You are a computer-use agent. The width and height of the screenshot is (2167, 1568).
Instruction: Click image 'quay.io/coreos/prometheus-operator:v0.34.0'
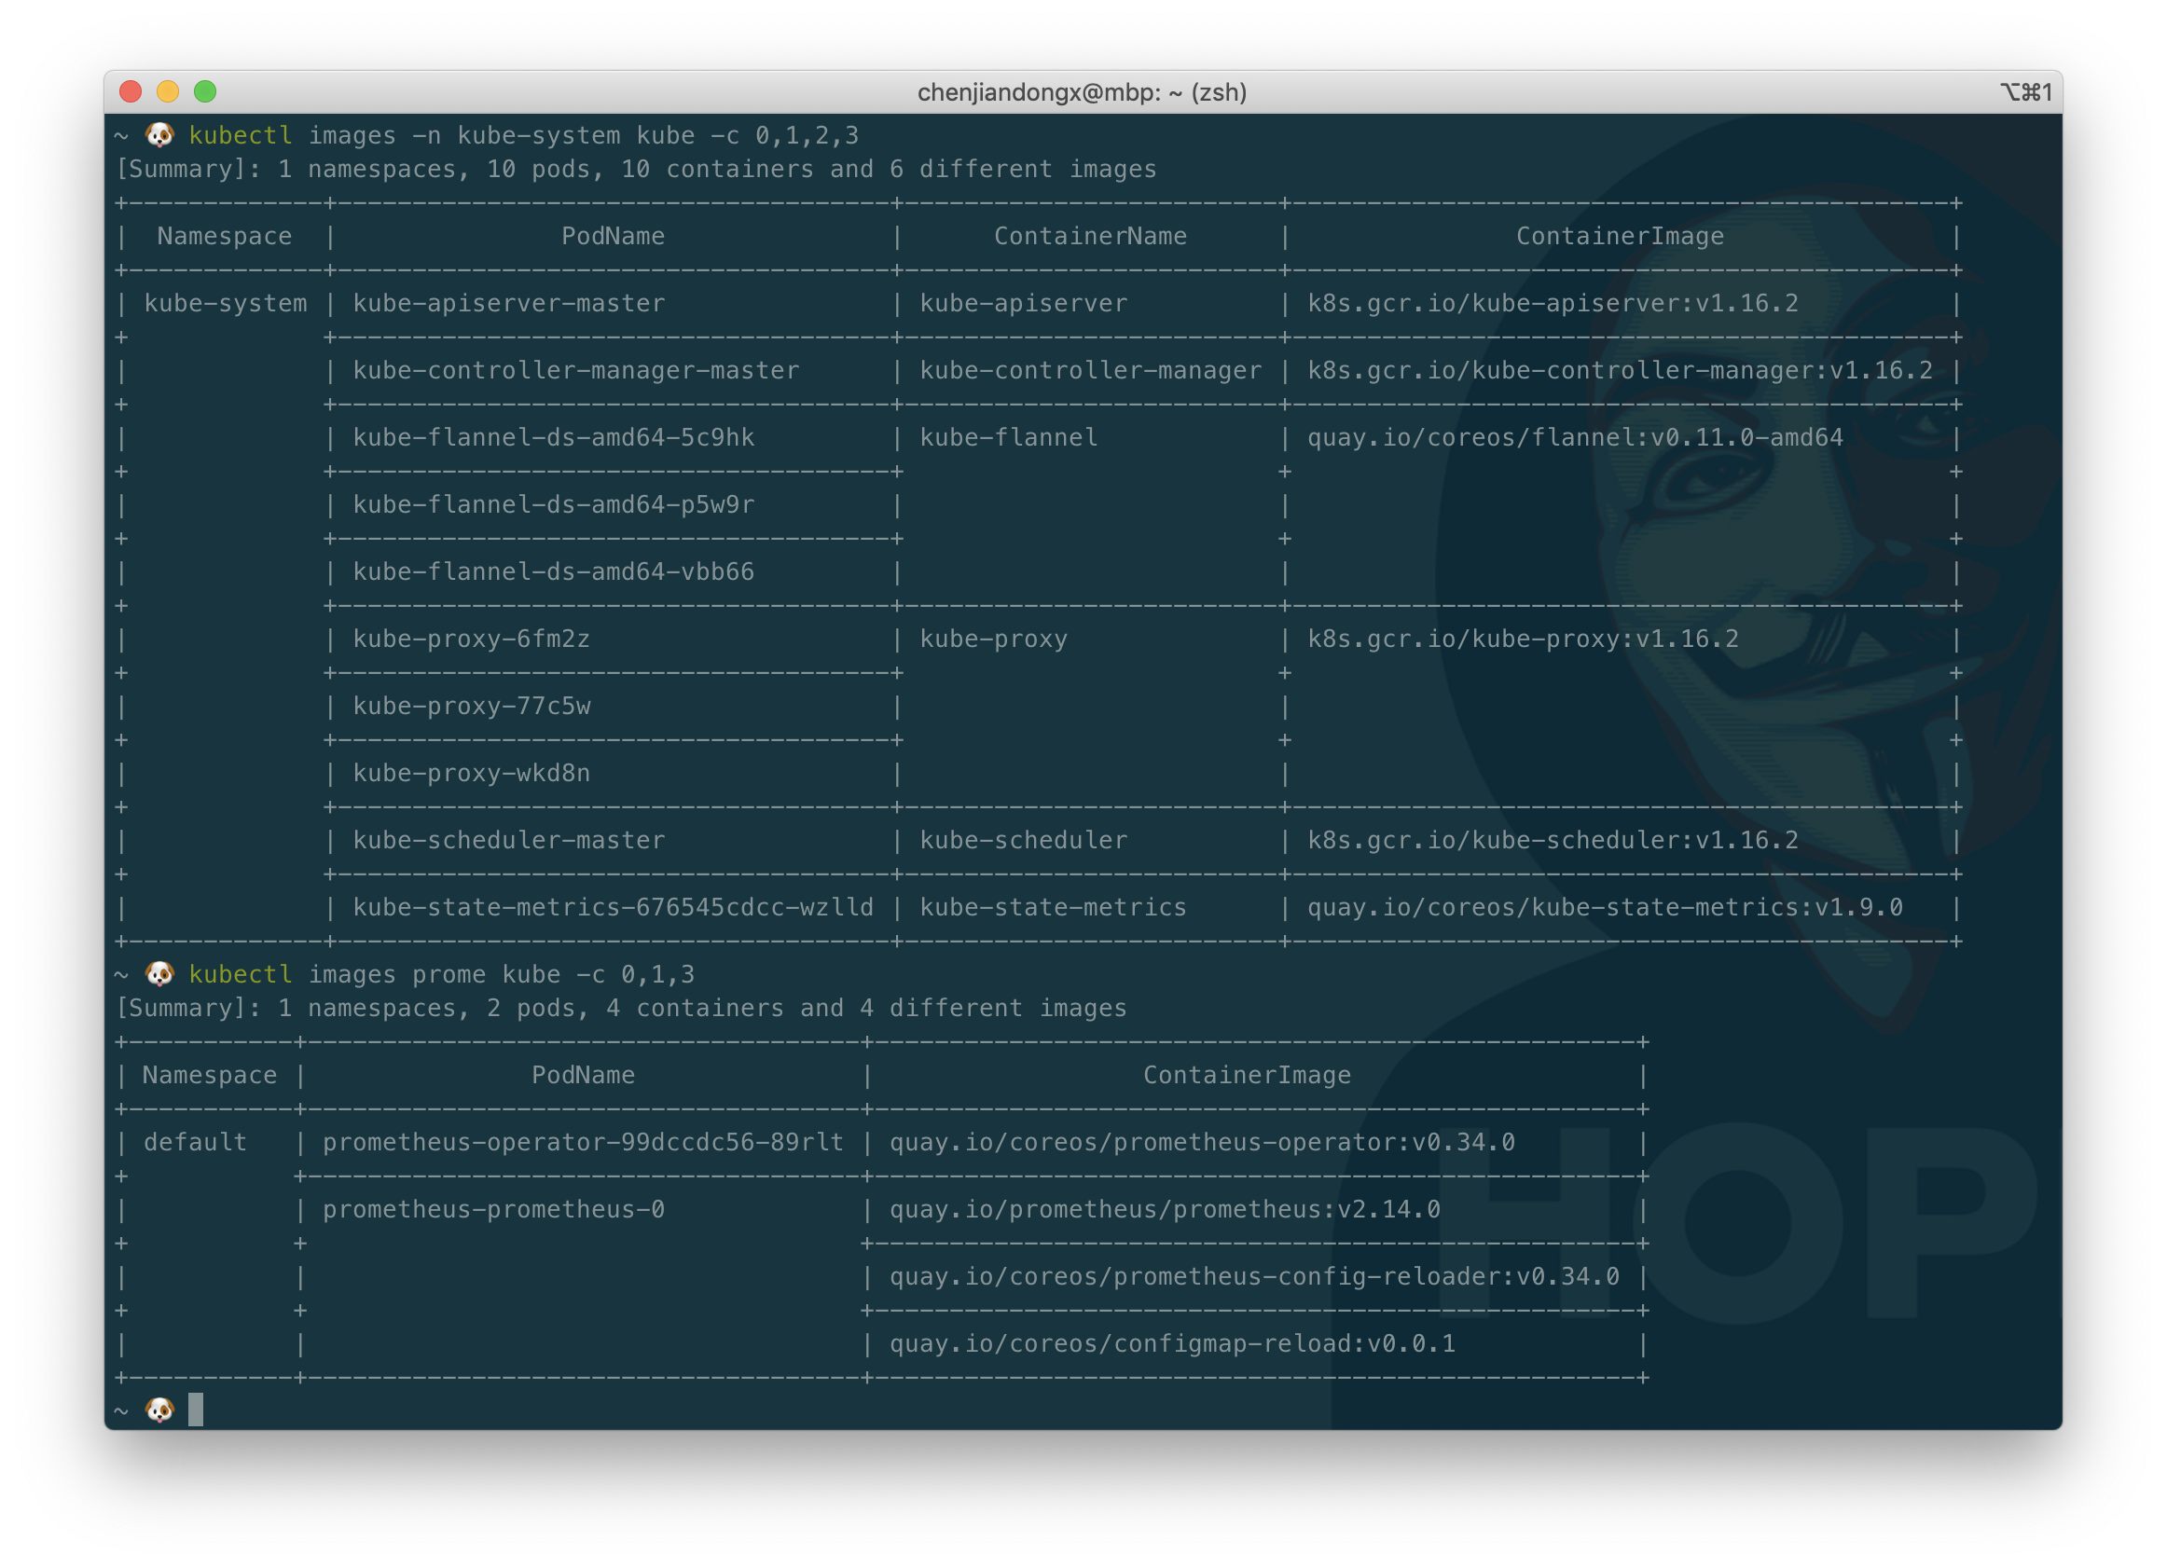coord(1202,1142)
